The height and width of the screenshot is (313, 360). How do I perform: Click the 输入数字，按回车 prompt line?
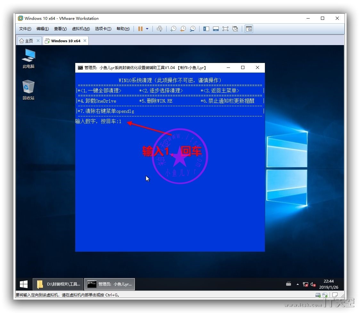tap(98, 121)
